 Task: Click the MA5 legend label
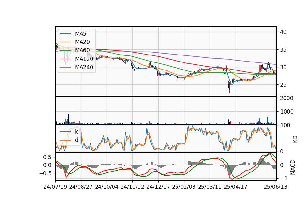click(x=81, y=34)
